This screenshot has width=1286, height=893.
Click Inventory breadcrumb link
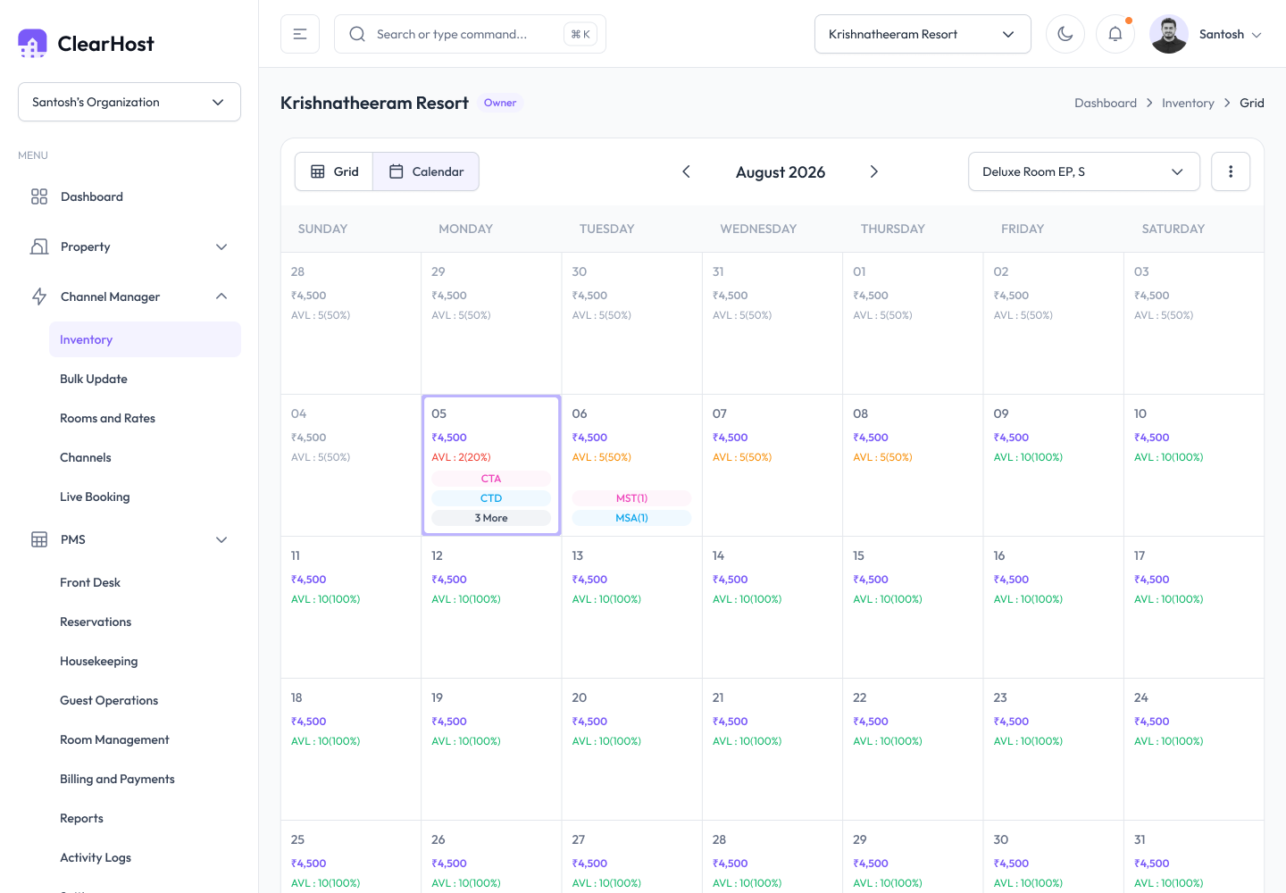[x=1188, y=103]
